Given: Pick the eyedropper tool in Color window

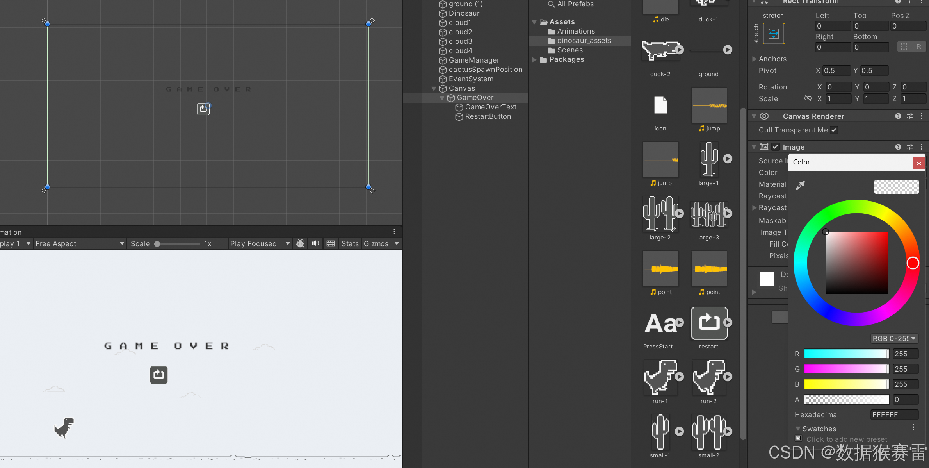Looking at the screenshot, I should 800,186.
